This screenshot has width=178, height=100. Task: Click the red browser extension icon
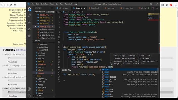click(171, 5)
